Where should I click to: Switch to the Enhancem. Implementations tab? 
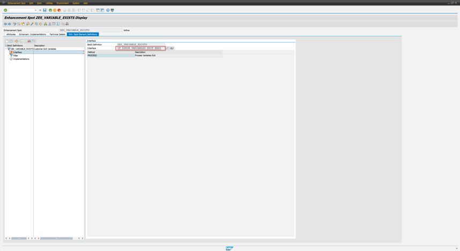click(x=33, y=34)
